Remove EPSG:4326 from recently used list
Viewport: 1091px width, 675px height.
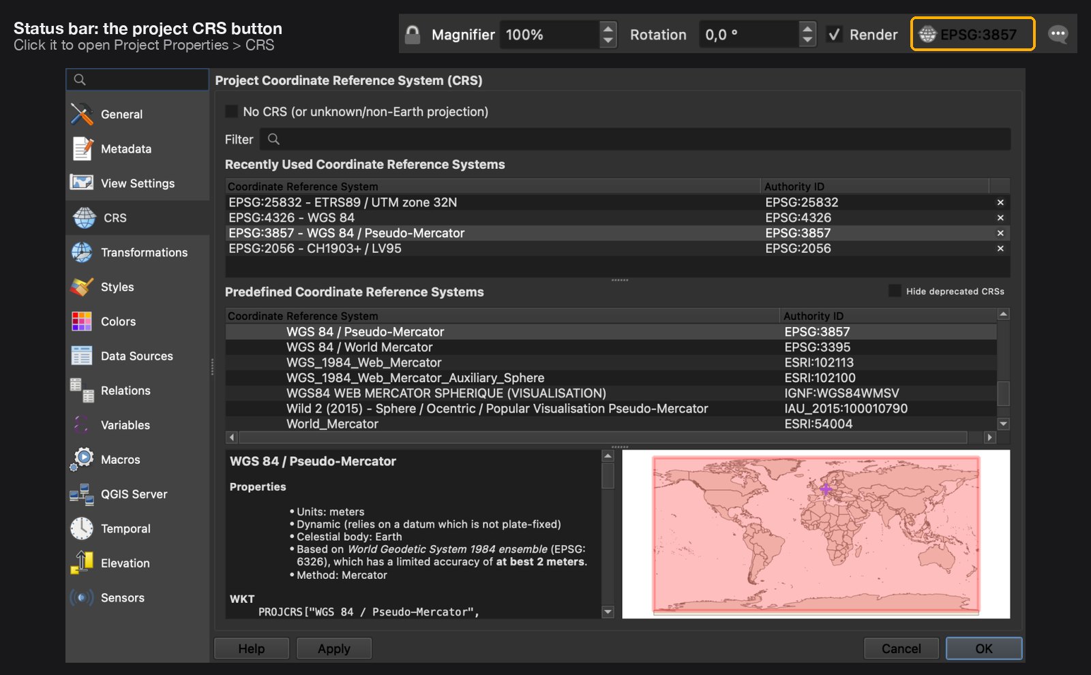pos(1000,218)
